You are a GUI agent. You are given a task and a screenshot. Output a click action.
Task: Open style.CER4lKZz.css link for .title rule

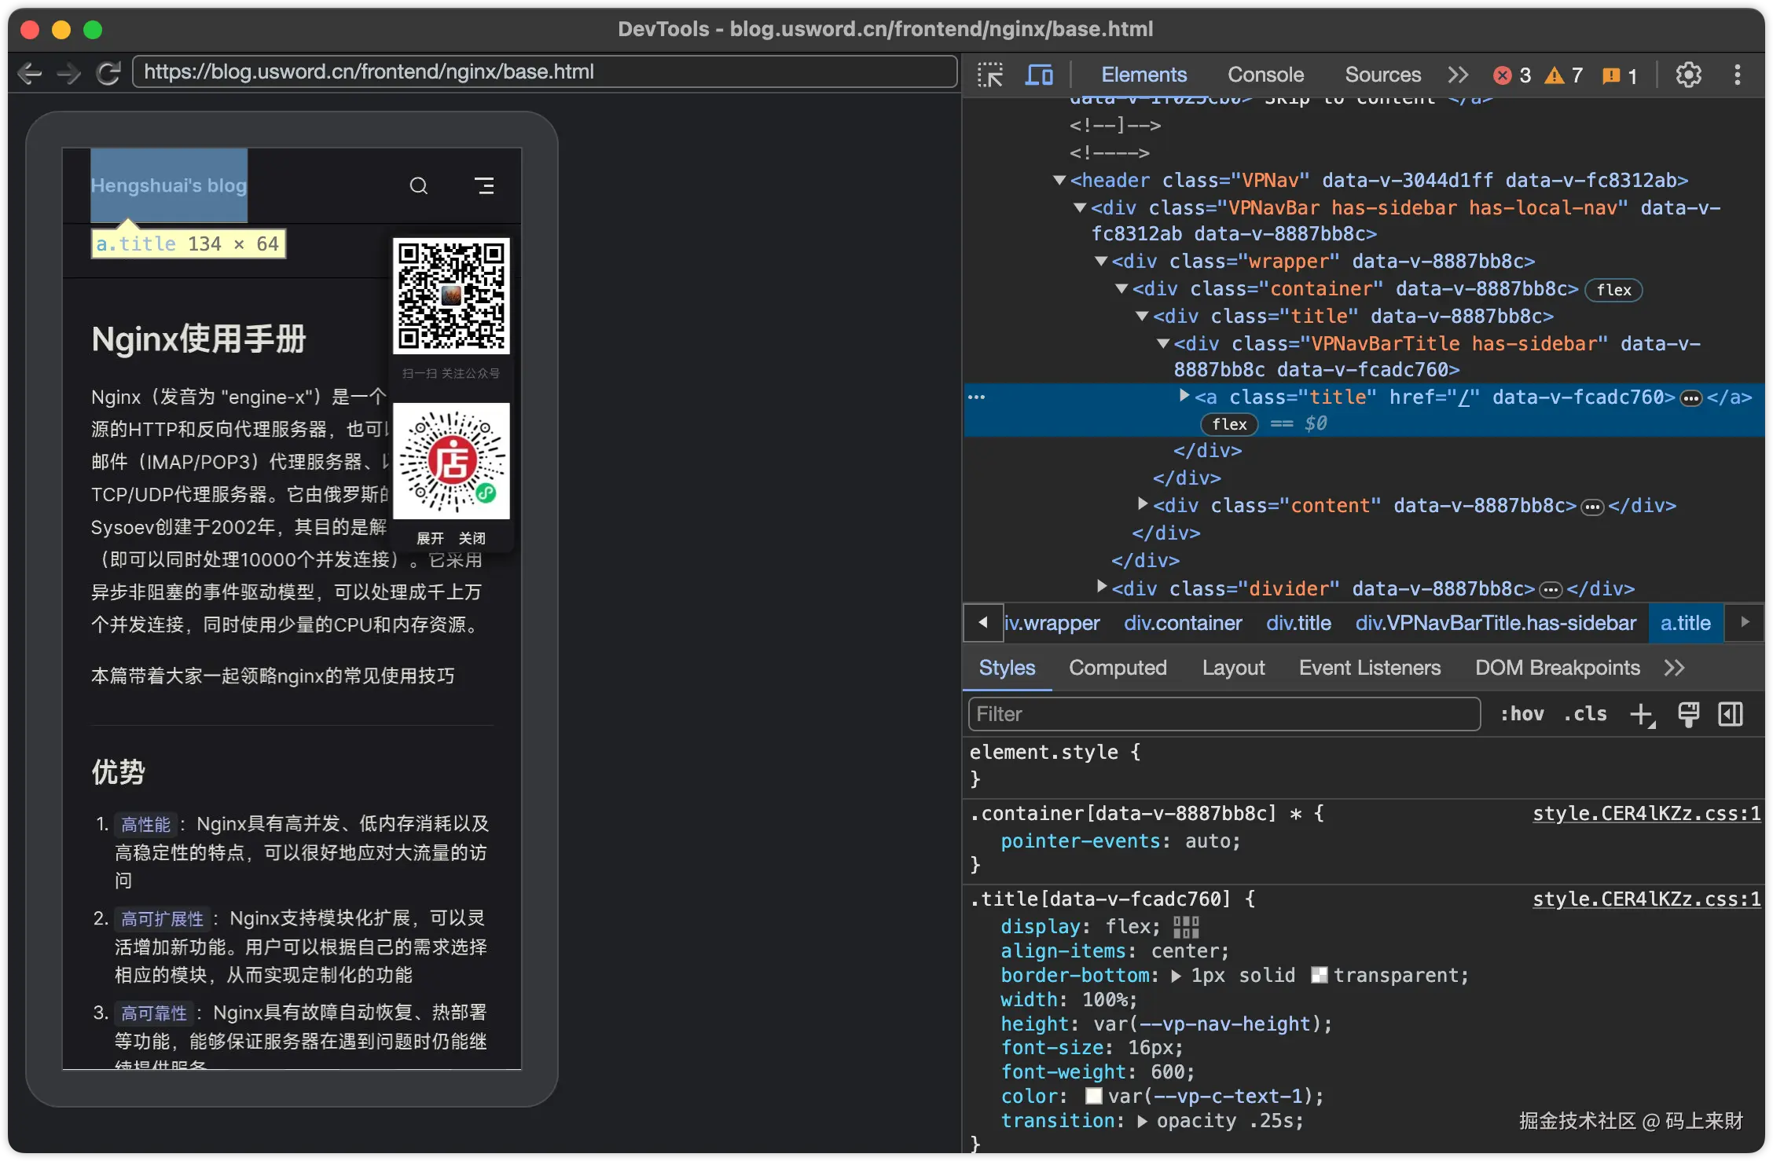point(1646,899)
